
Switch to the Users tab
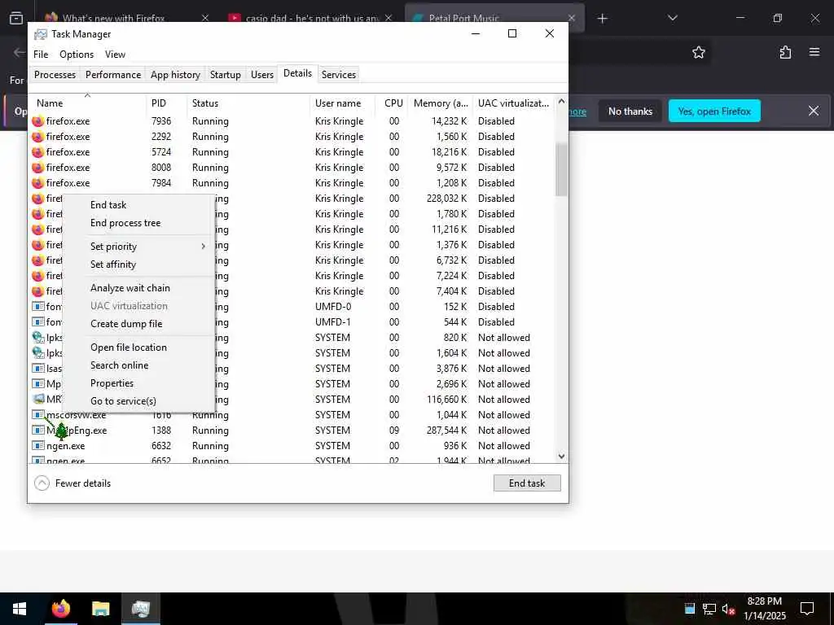[262, 75]
